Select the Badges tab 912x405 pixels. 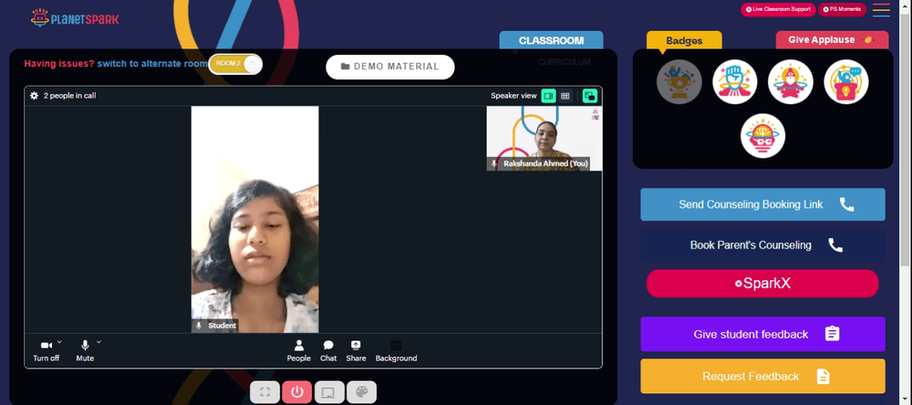pyautogui.click(x=684, y=41)
